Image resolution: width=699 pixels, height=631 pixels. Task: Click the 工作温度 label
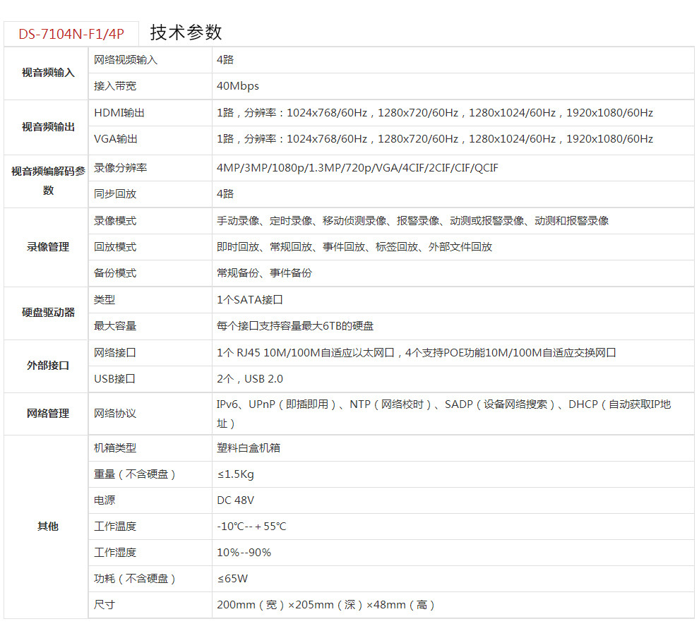pyautogui.click(x=115, y=527)
